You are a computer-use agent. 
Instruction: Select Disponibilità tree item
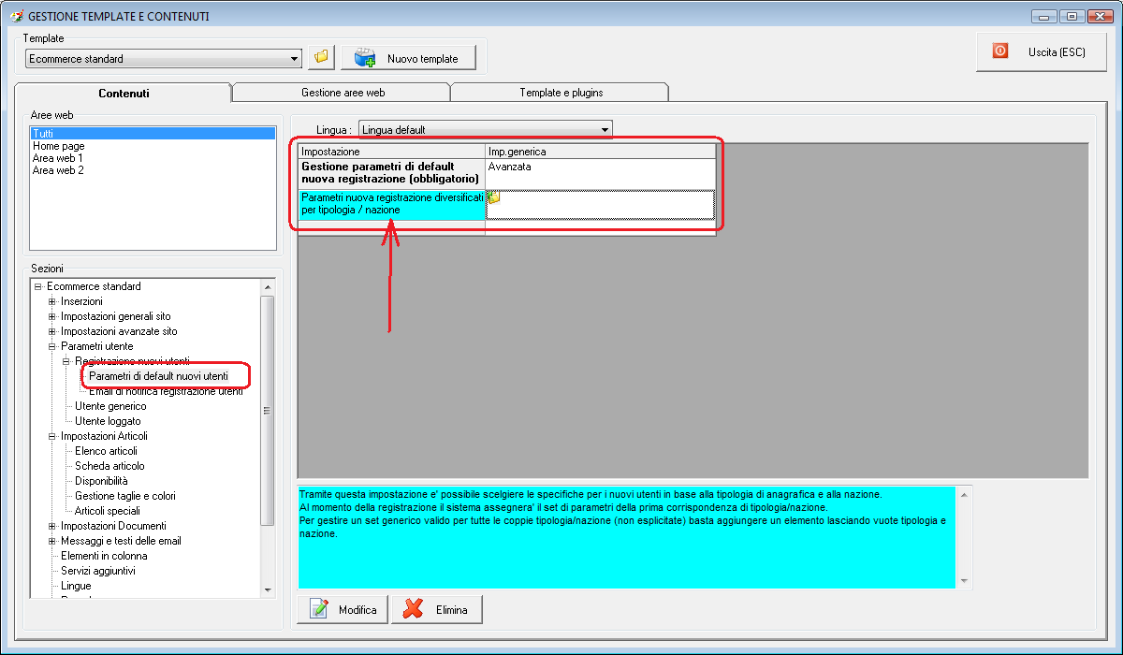101,481
